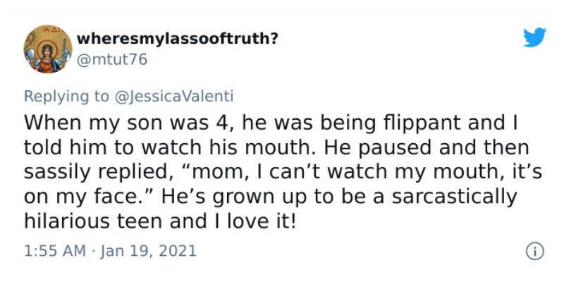This screenshot has width=564, height=282.
Task: Open the @mtut76 handle
Action: [x=112, y=60]
